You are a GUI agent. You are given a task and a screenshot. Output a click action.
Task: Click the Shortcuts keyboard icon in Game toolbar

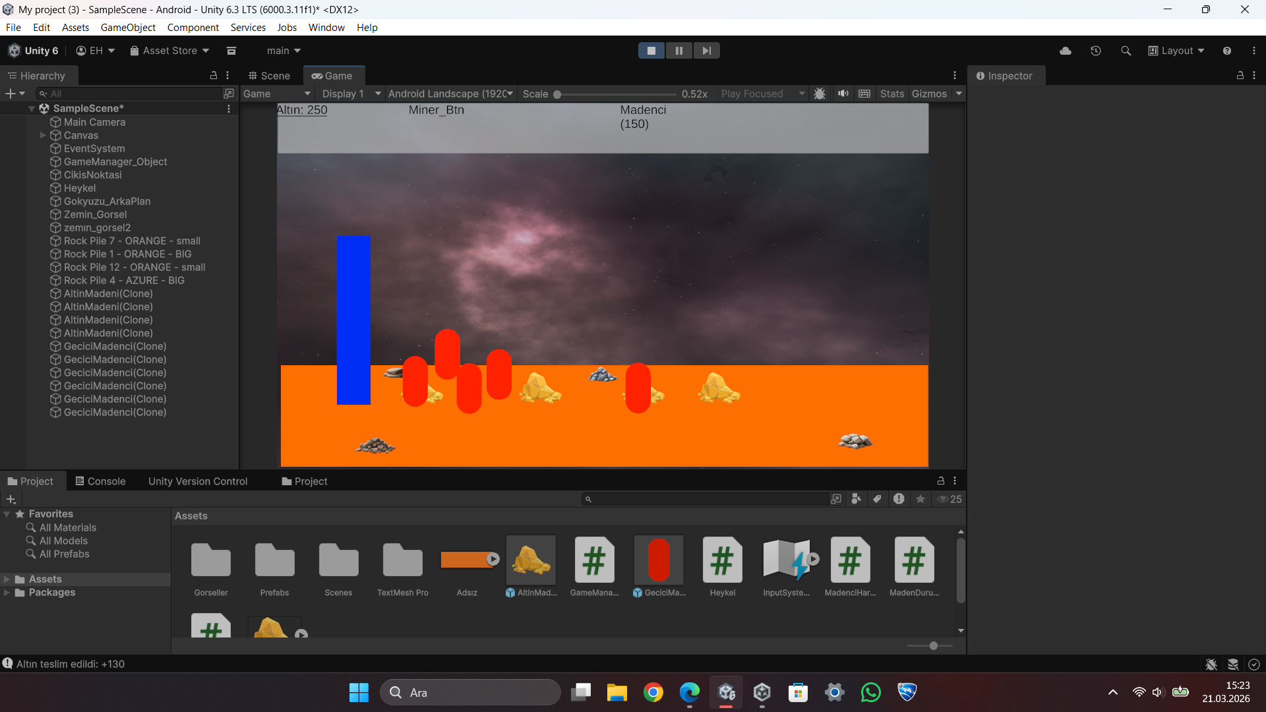(x=864, y=94)
